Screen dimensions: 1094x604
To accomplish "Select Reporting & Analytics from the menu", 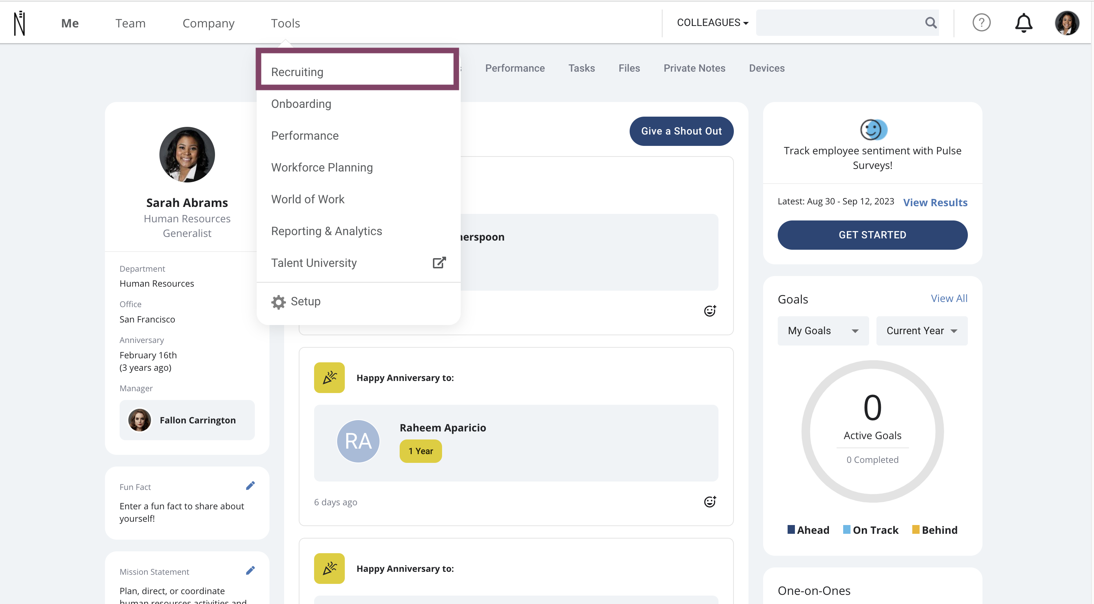I will coord(358,231).
